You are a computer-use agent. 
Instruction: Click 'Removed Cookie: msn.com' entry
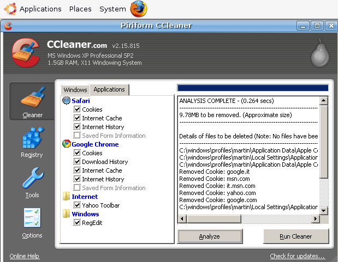(x=215, y=179)
